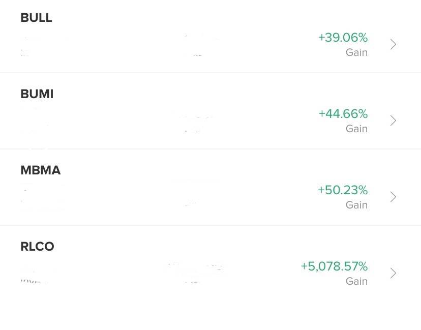The width and height of the screenshot is (421, 330).
Task: Click the Gain label under +39.06%
Action: (x=356, y=52)
